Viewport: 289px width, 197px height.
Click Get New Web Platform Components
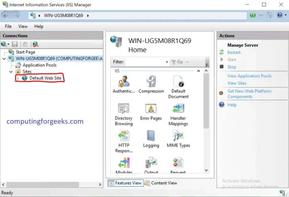click(249, 94)
